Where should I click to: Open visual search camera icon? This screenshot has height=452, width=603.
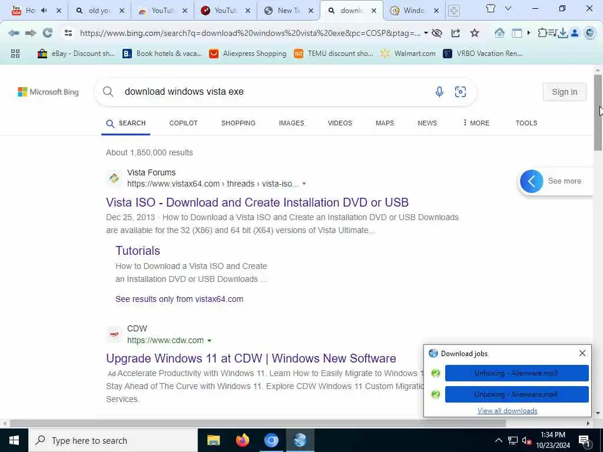click(460, 91)
